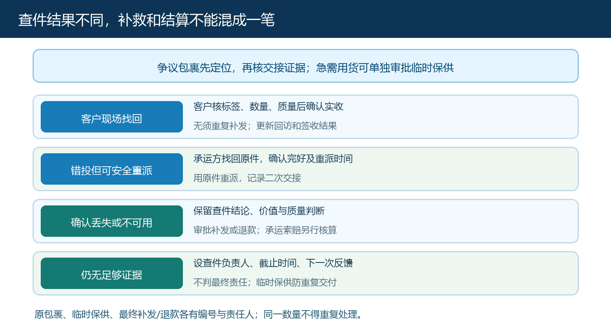
Task: Select text 无须重复补发；更新回访和签收结果
Action: coord(265,126)
